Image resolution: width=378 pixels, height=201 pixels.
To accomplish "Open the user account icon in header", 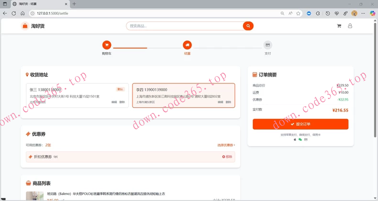I will click(350, 26).
